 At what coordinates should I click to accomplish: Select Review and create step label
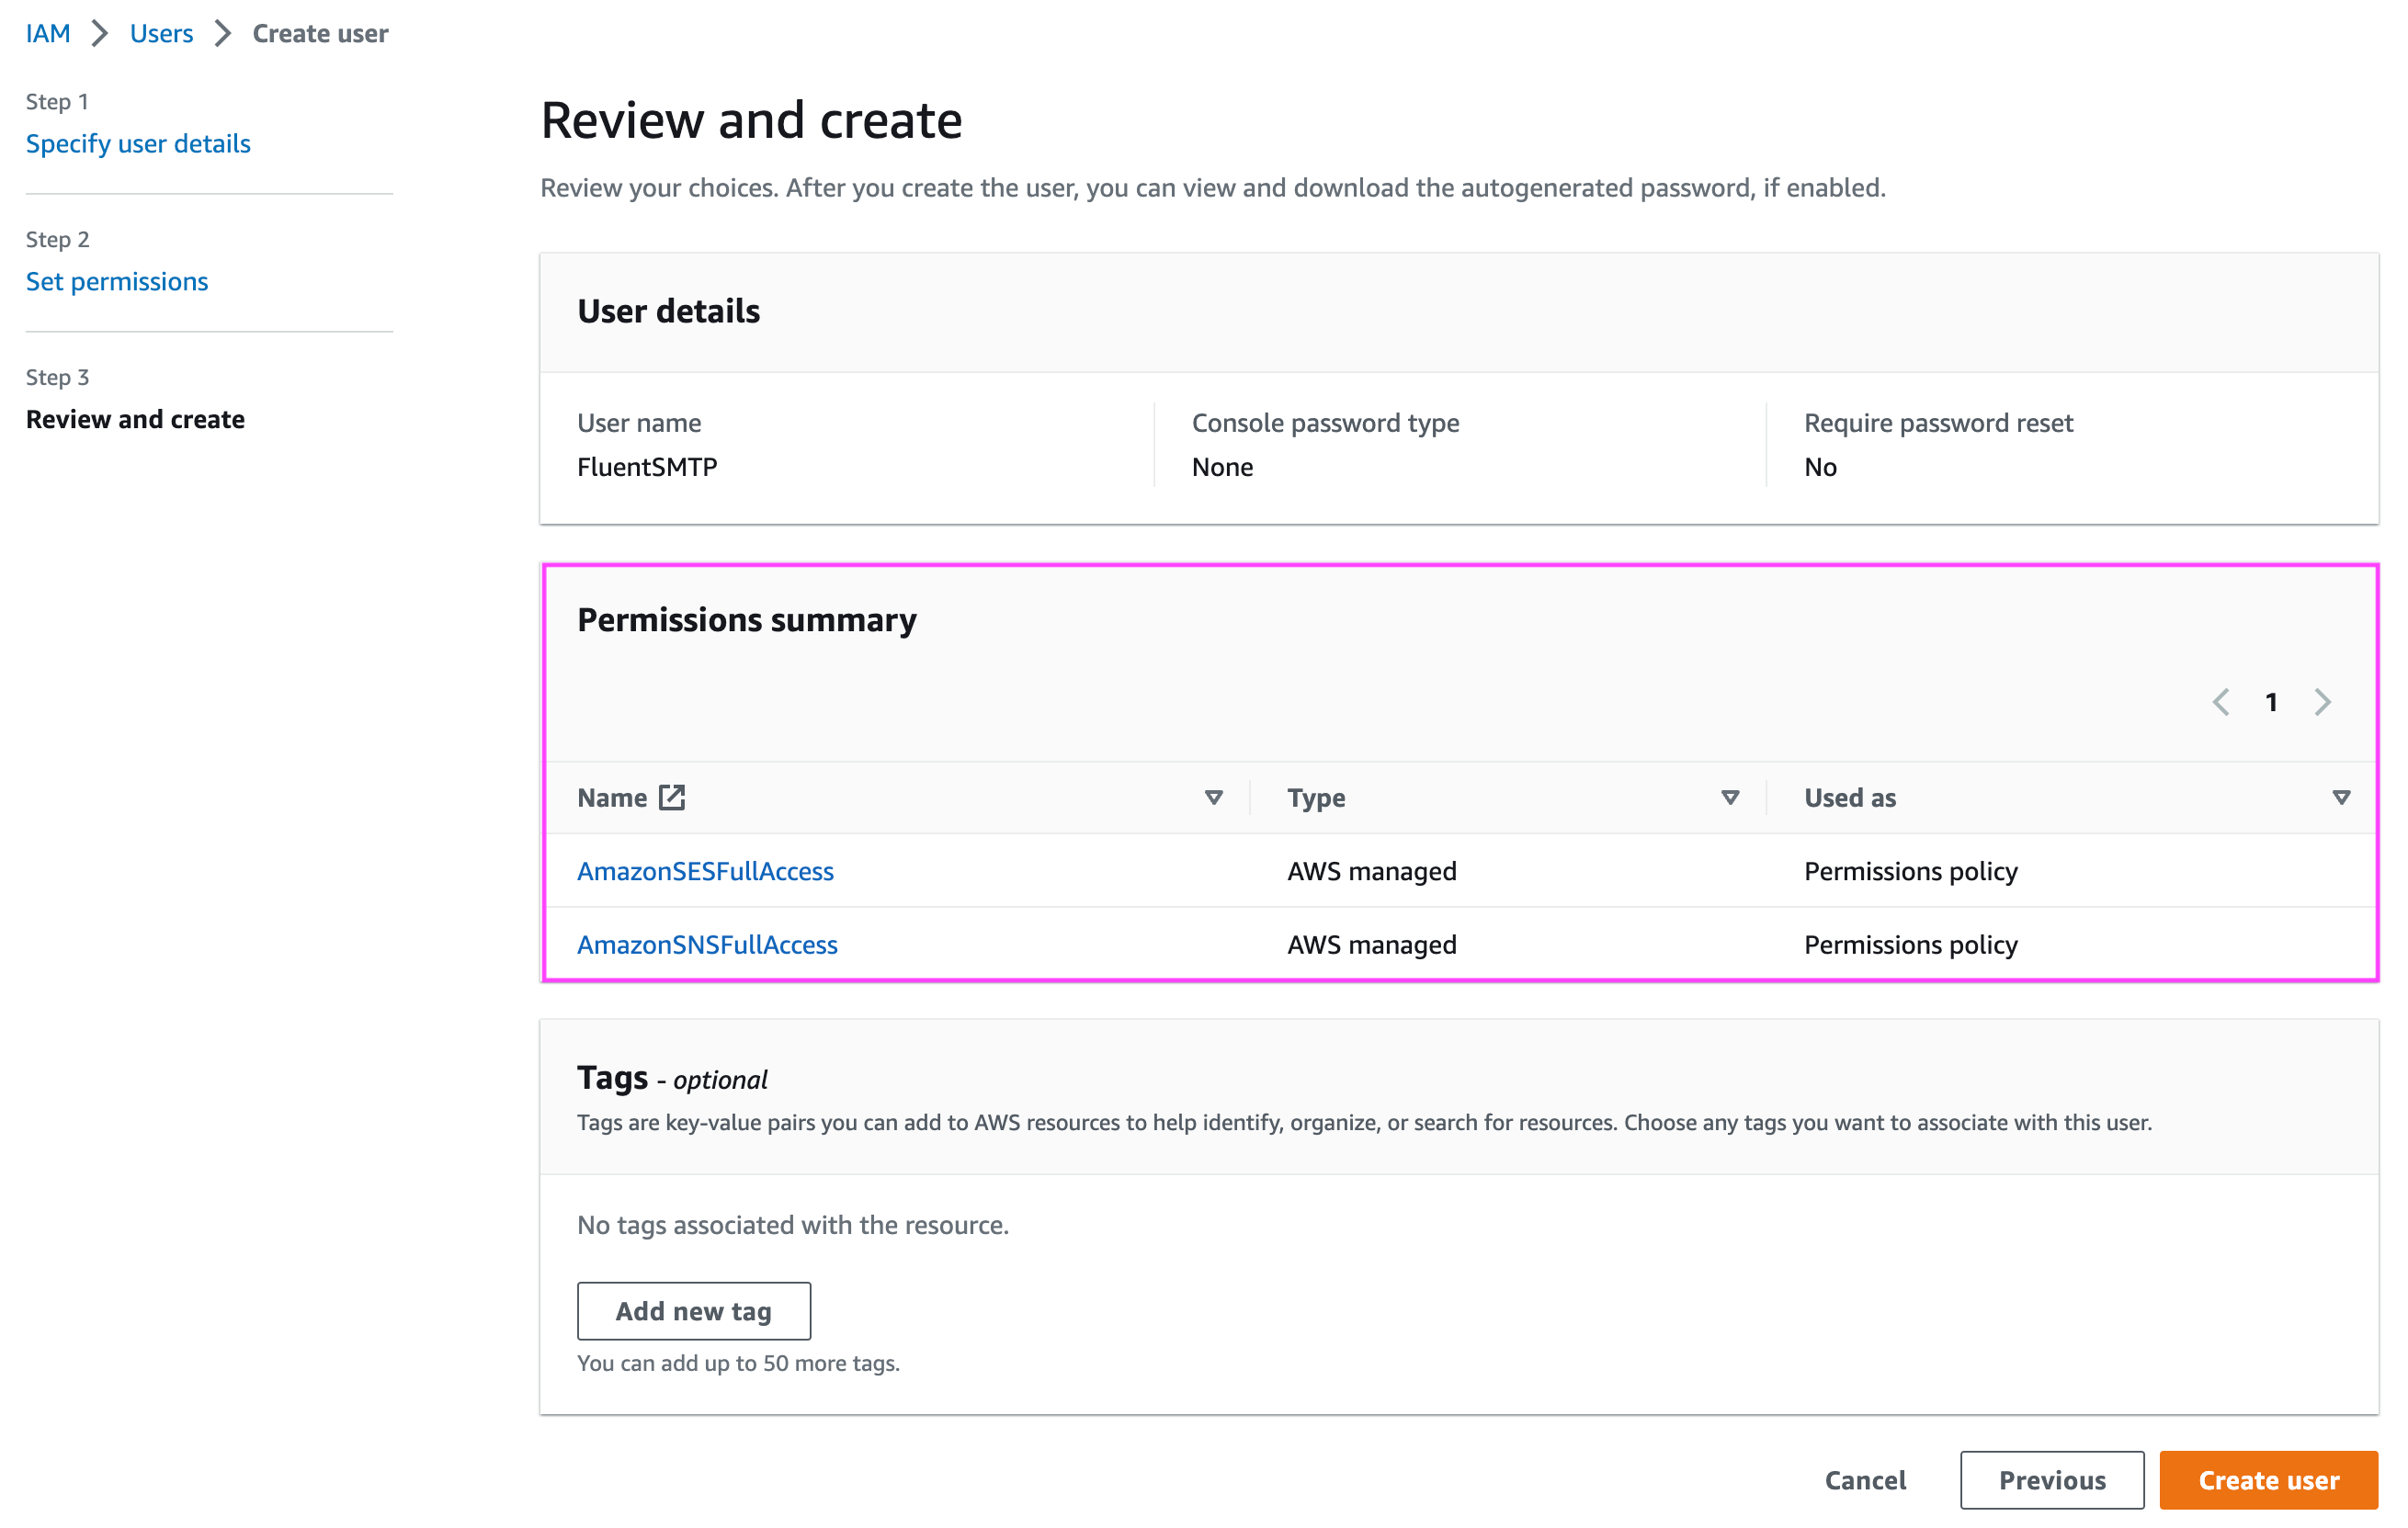click(x=135, y=419)
